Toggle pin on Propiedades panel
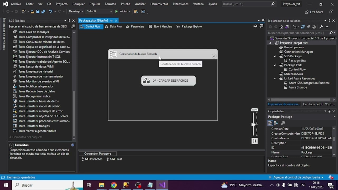Viewport: 338px width, 190px height. point(329,111)
